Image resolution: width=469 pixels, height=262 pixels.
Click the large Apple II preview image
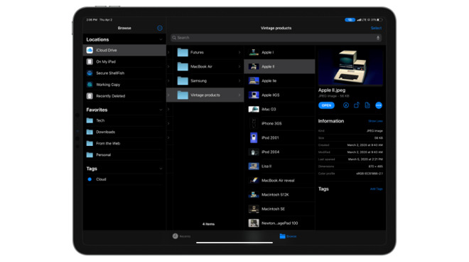(350, 67)
